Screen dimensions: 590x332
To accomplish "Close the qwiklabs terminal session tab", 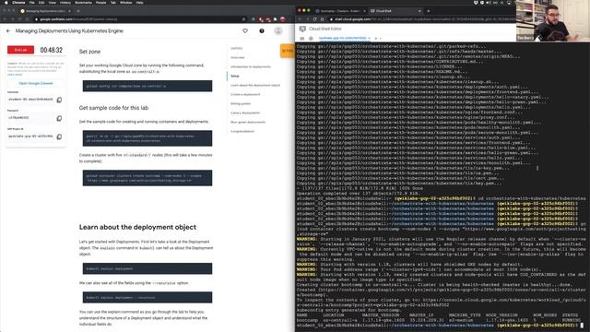I will 369,38.
